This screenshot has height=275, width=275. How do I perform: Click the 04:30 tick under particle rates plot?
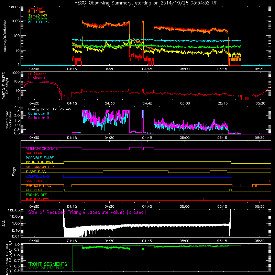pos(109,103)
